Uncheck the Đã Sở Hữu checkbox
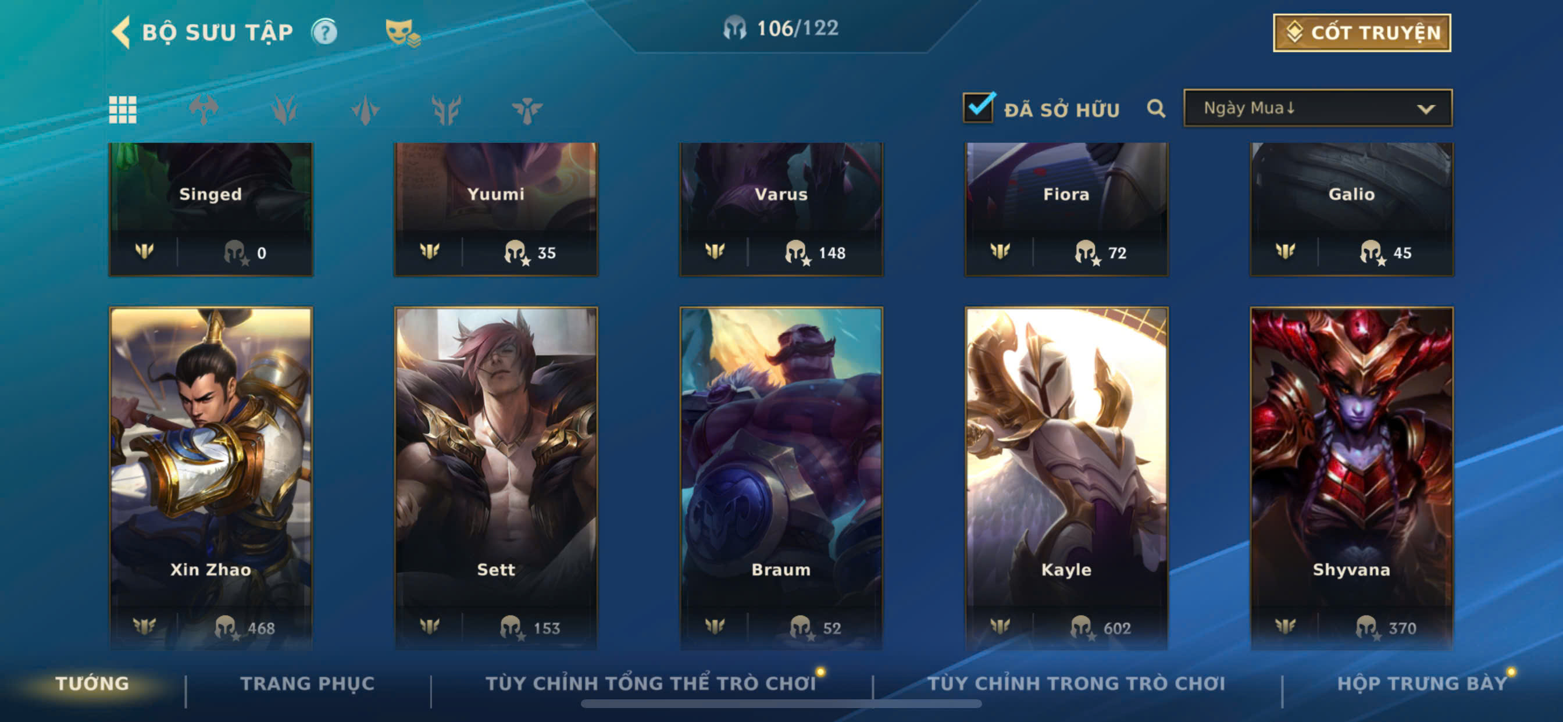 (x=978, y=108)
